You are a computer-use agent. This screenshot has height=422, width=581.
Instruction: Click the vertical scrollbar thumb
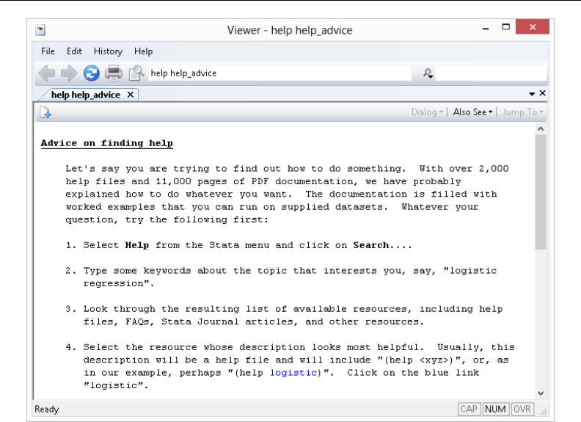click(541, 192)
